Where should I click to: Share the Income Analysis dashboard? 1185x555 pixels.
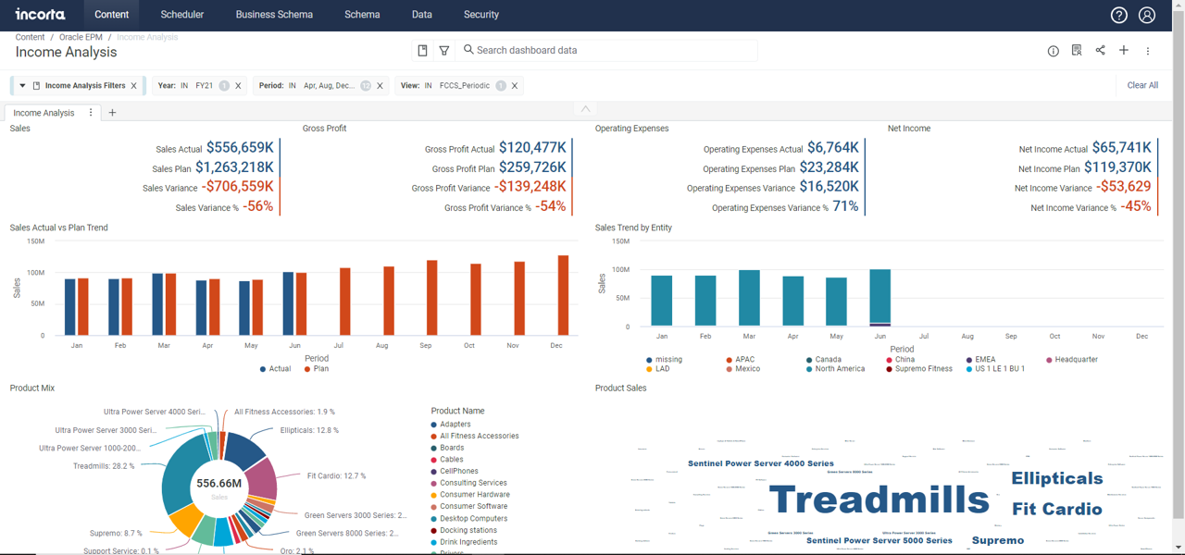1100,51
